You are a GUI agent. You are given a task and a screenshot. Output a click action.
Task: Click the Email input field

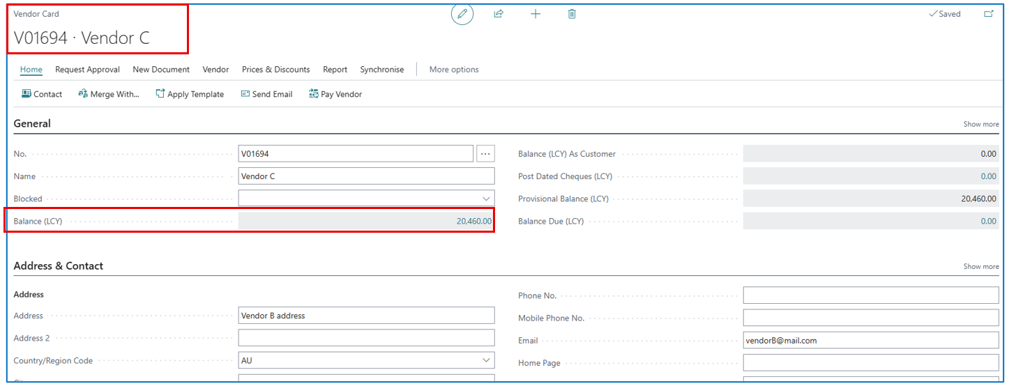(x=870, y=341)
